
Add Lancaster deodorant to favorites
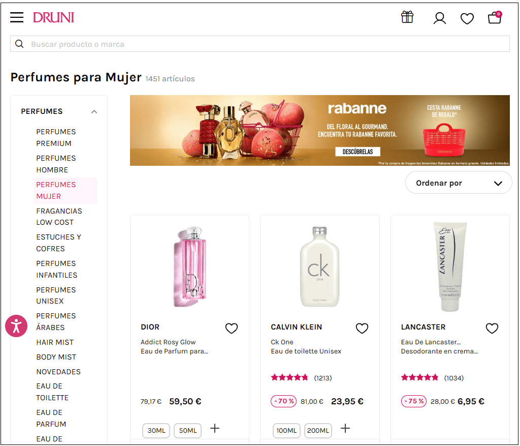tap(492, 328)
